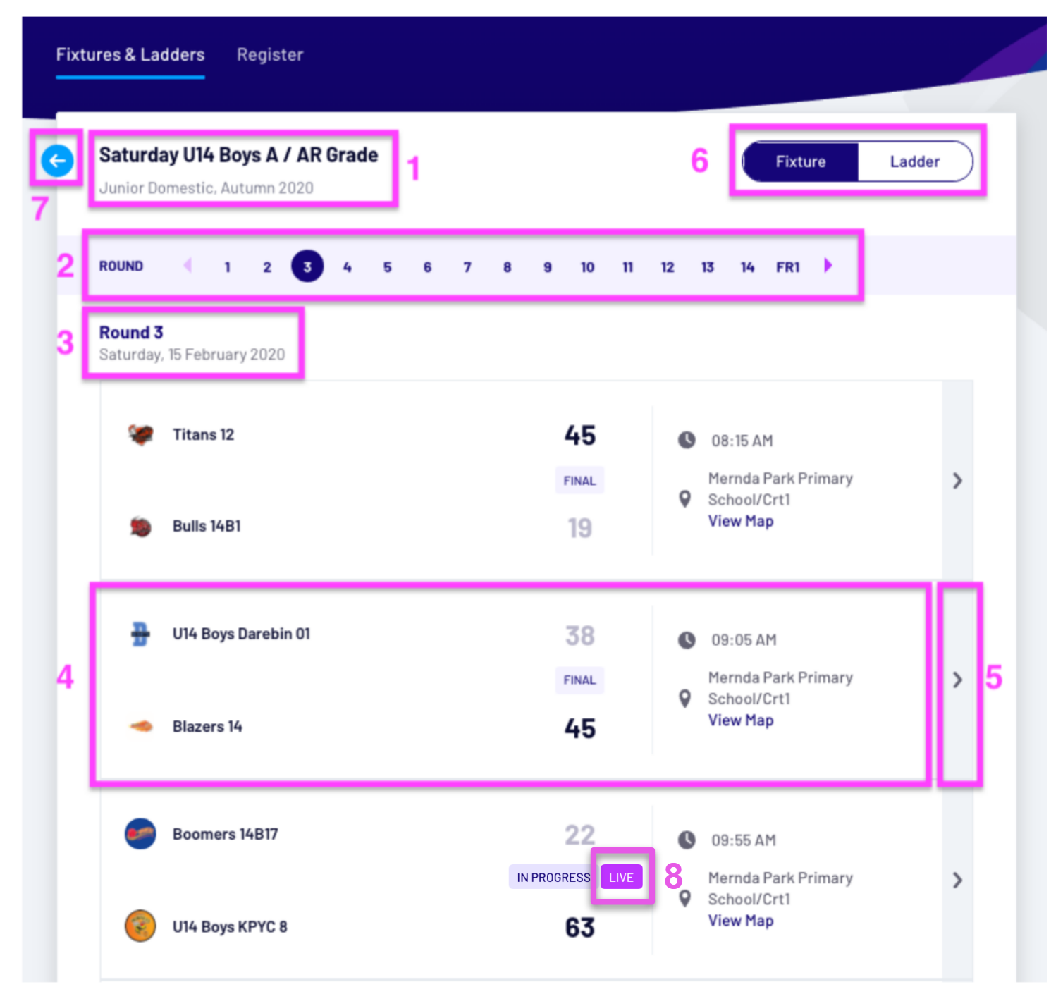1063x994 pixels.
Task: Expand the live Boomers vs KPYC match
Action: click(957, 880)
